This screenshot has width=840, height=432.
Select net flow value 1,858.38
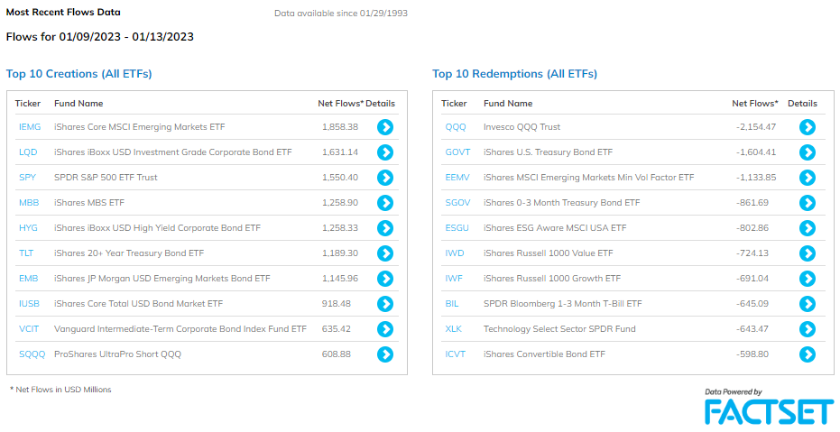tap(340, 127)
